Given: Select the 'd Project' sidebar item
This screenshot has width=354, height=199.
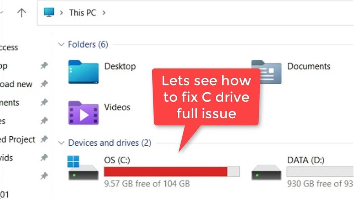Looking at the screenshot, I should [18, 140].
